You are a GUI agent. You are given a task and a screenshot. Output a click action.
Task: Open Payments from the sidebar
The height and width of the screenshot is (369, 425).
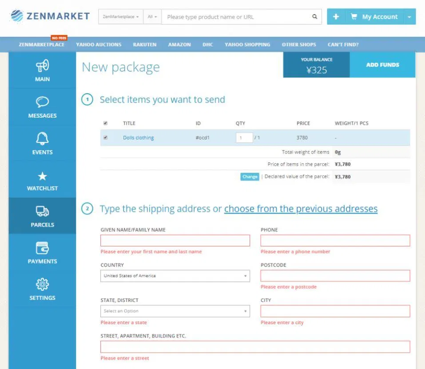(x=42, y=252)
